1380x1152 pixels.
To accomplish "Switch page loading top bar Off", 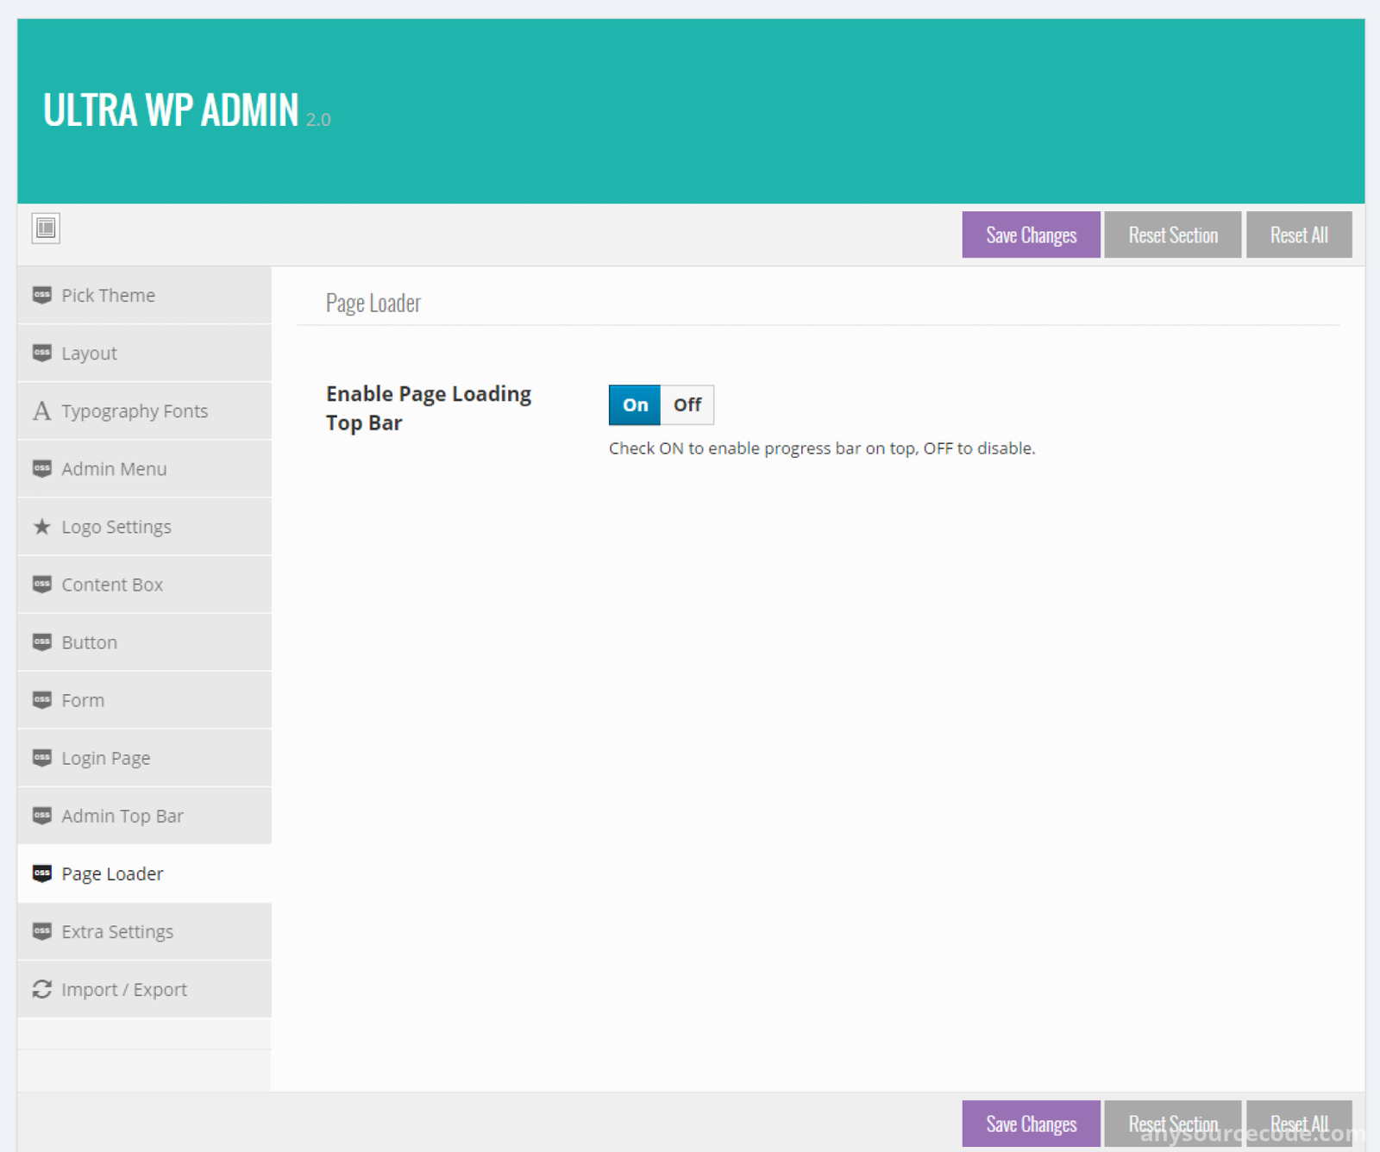I will tap(687, 404).
